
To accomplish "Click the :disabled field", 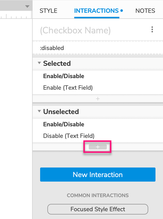I will pos(98,48).
